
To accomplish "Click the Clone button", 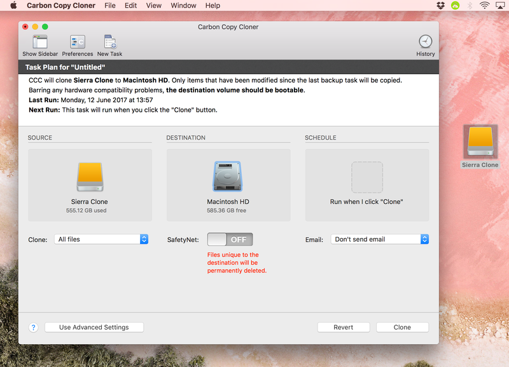I will point(402,327).
